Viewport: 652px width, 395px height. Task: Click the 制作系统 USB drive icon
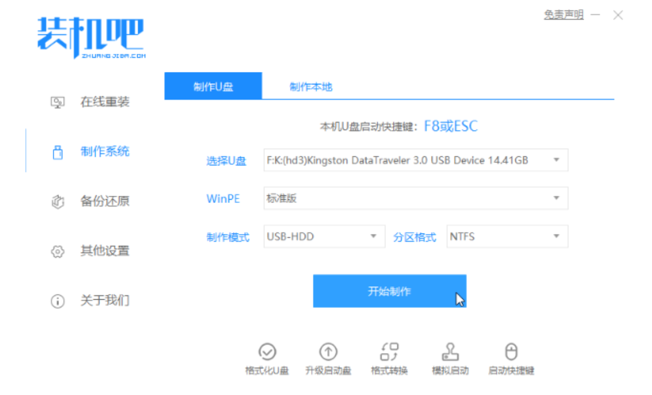(x=57, y=152)
